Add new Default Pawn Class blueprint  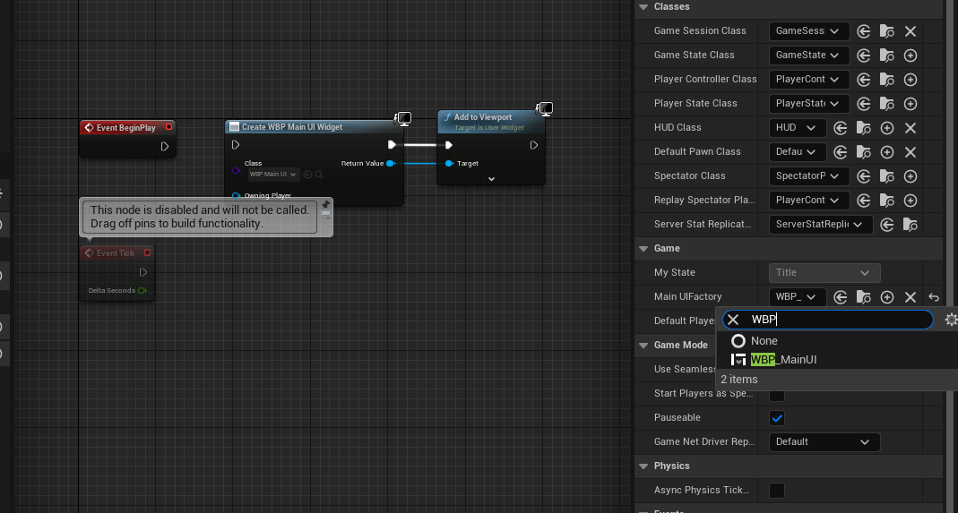point(887,152)
